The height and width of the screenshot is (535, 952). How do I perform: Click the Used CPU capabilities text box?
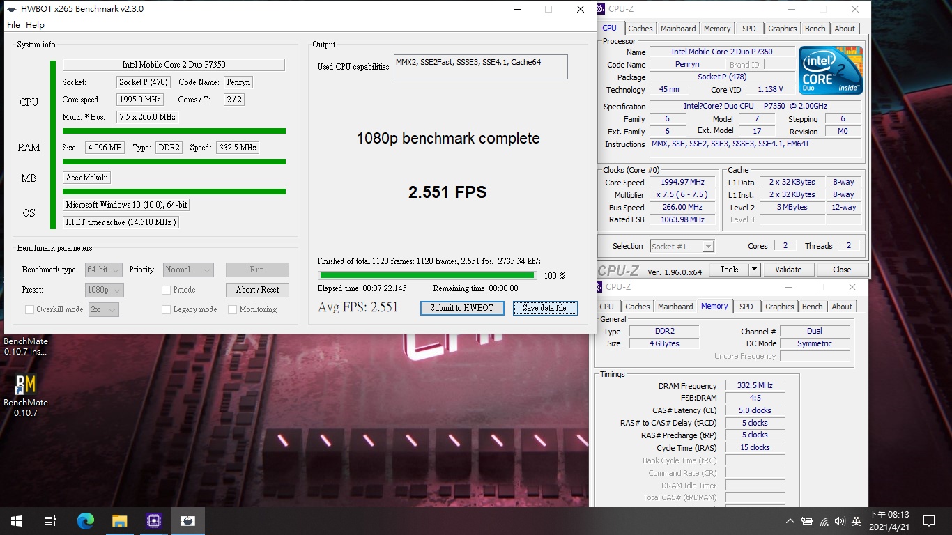click(481, 67)
